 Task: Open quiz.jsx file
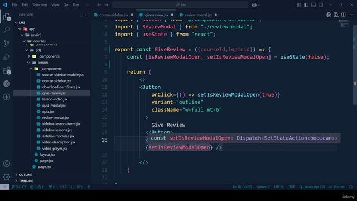tap(48, 112)
